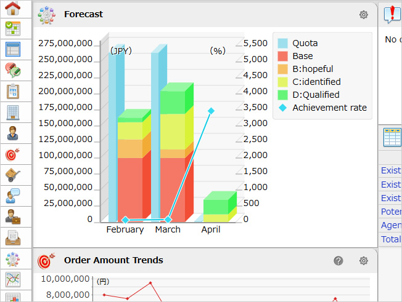The width and height of the screenshot is (402, 302).
Task: Open help for Order Amount Trends
Action: (x=338, y=261)
